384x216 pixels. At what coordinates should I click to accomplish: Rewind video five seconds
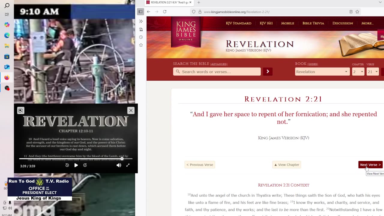click(x=67, y=165)
